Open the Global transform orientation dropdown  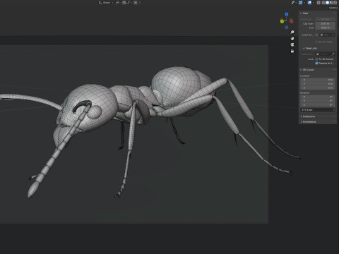tap(107, 3)
